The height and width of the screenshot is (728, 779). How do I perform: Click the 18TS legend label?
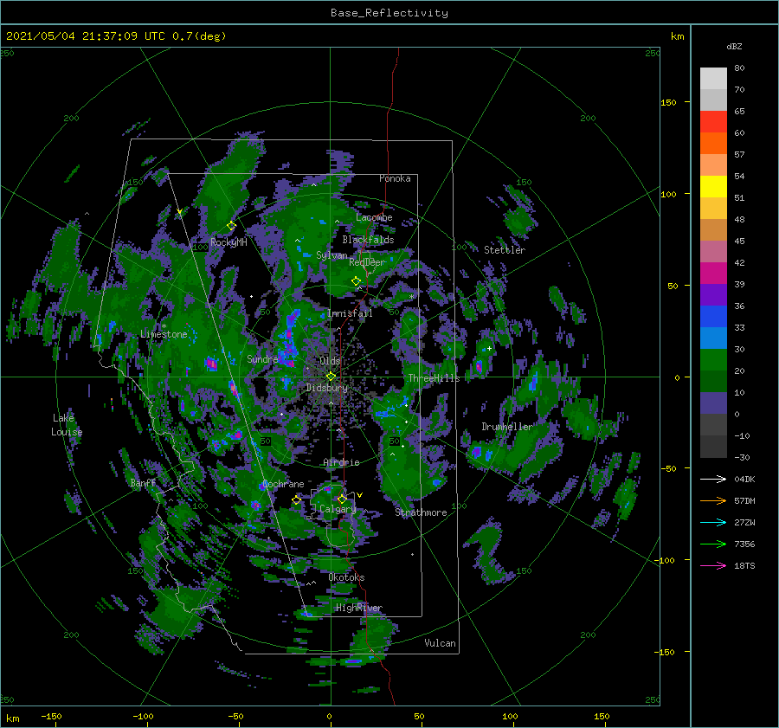(x=744, y=565)
